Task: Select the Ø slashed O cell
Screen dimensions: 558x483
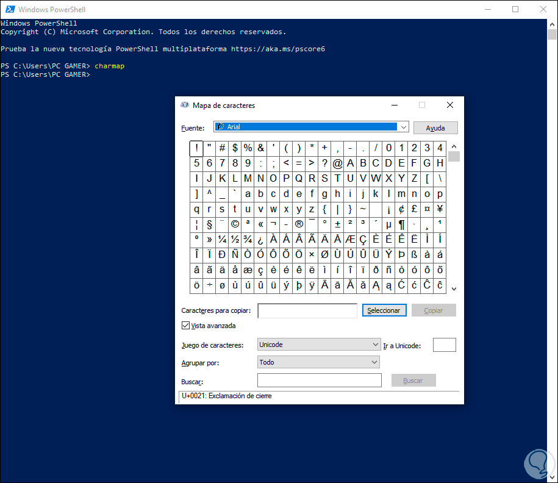Action: [324, 255]
